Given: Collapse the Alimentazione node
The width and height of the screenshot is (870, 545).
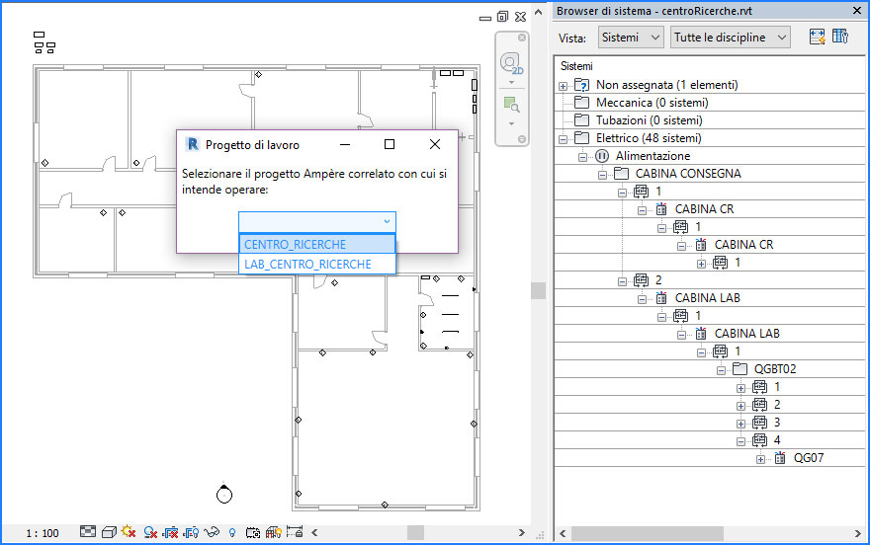Looking at the screenshot, I should [x=582, y=157].
